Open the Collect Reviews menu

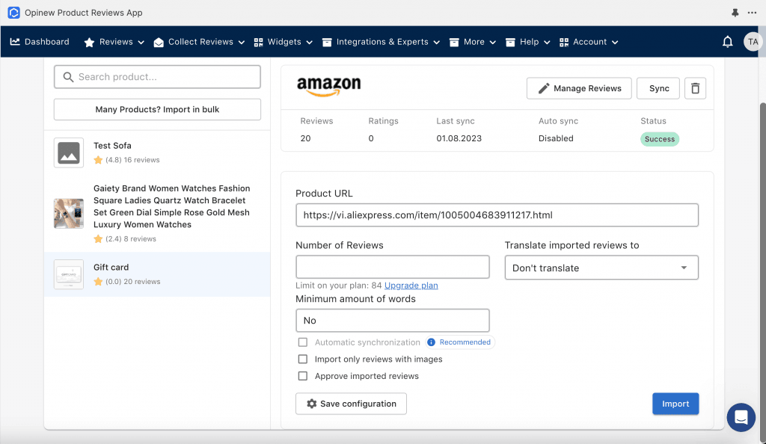[199, 42]
